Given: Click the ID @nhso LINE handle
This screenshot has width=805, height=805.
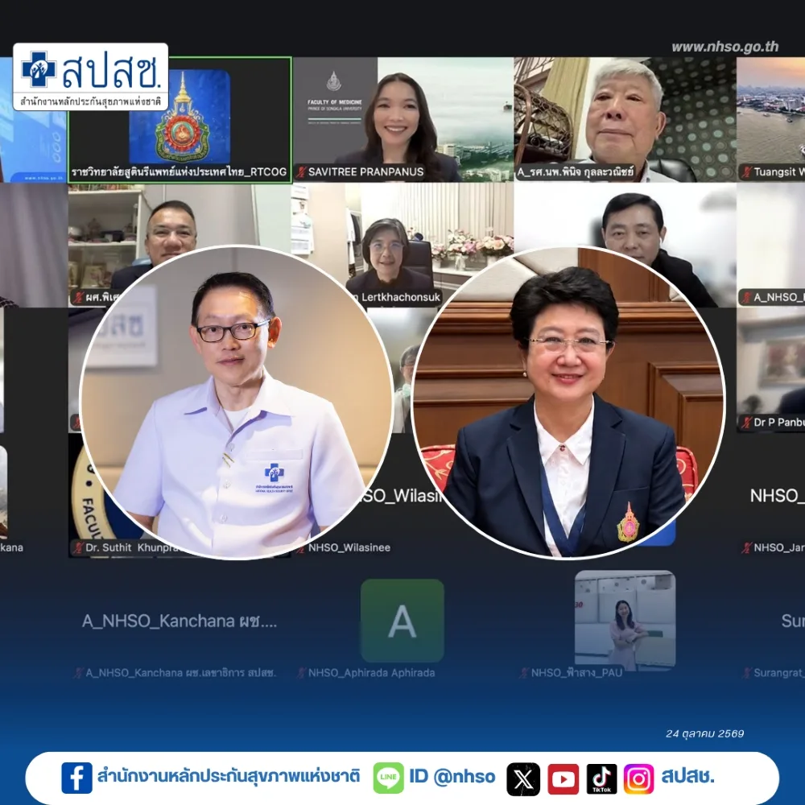Looking at the screenshot, I should tap(452, 777).
